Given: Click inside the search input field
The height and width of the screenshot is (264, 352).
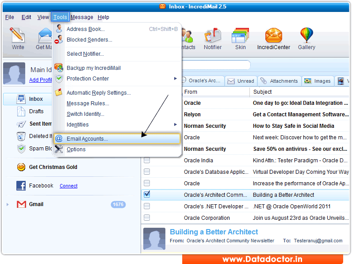Looking at the screenshot, I should coord(216,65).
